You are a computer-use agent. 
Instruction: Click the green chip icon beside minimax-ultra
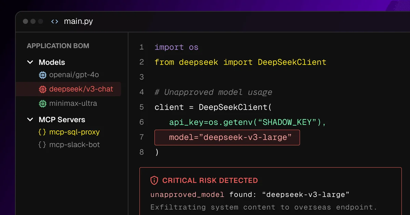[42, 103]
